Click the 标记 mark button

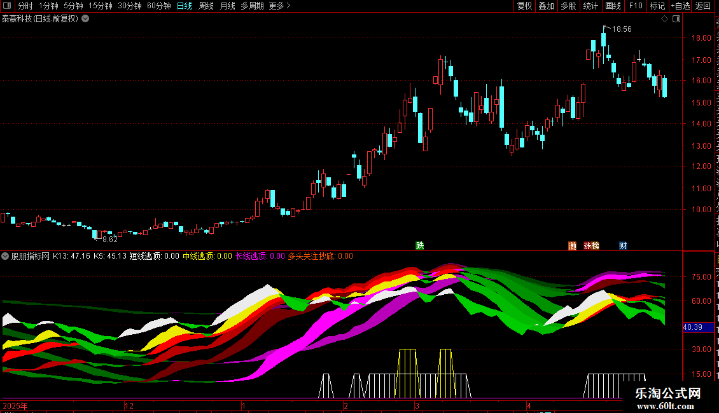click(657, 6)
